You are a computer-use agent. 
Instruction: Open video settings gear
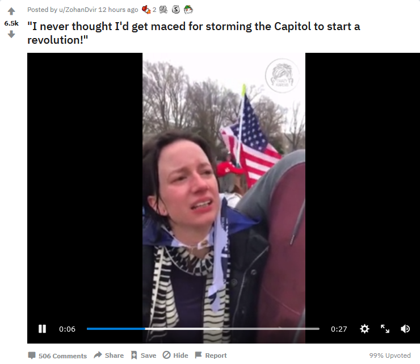(364, 329)
